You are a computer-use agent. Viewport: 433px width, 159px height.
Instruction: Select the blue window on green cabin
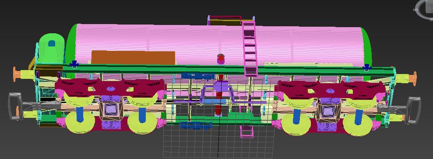point(52,43)
